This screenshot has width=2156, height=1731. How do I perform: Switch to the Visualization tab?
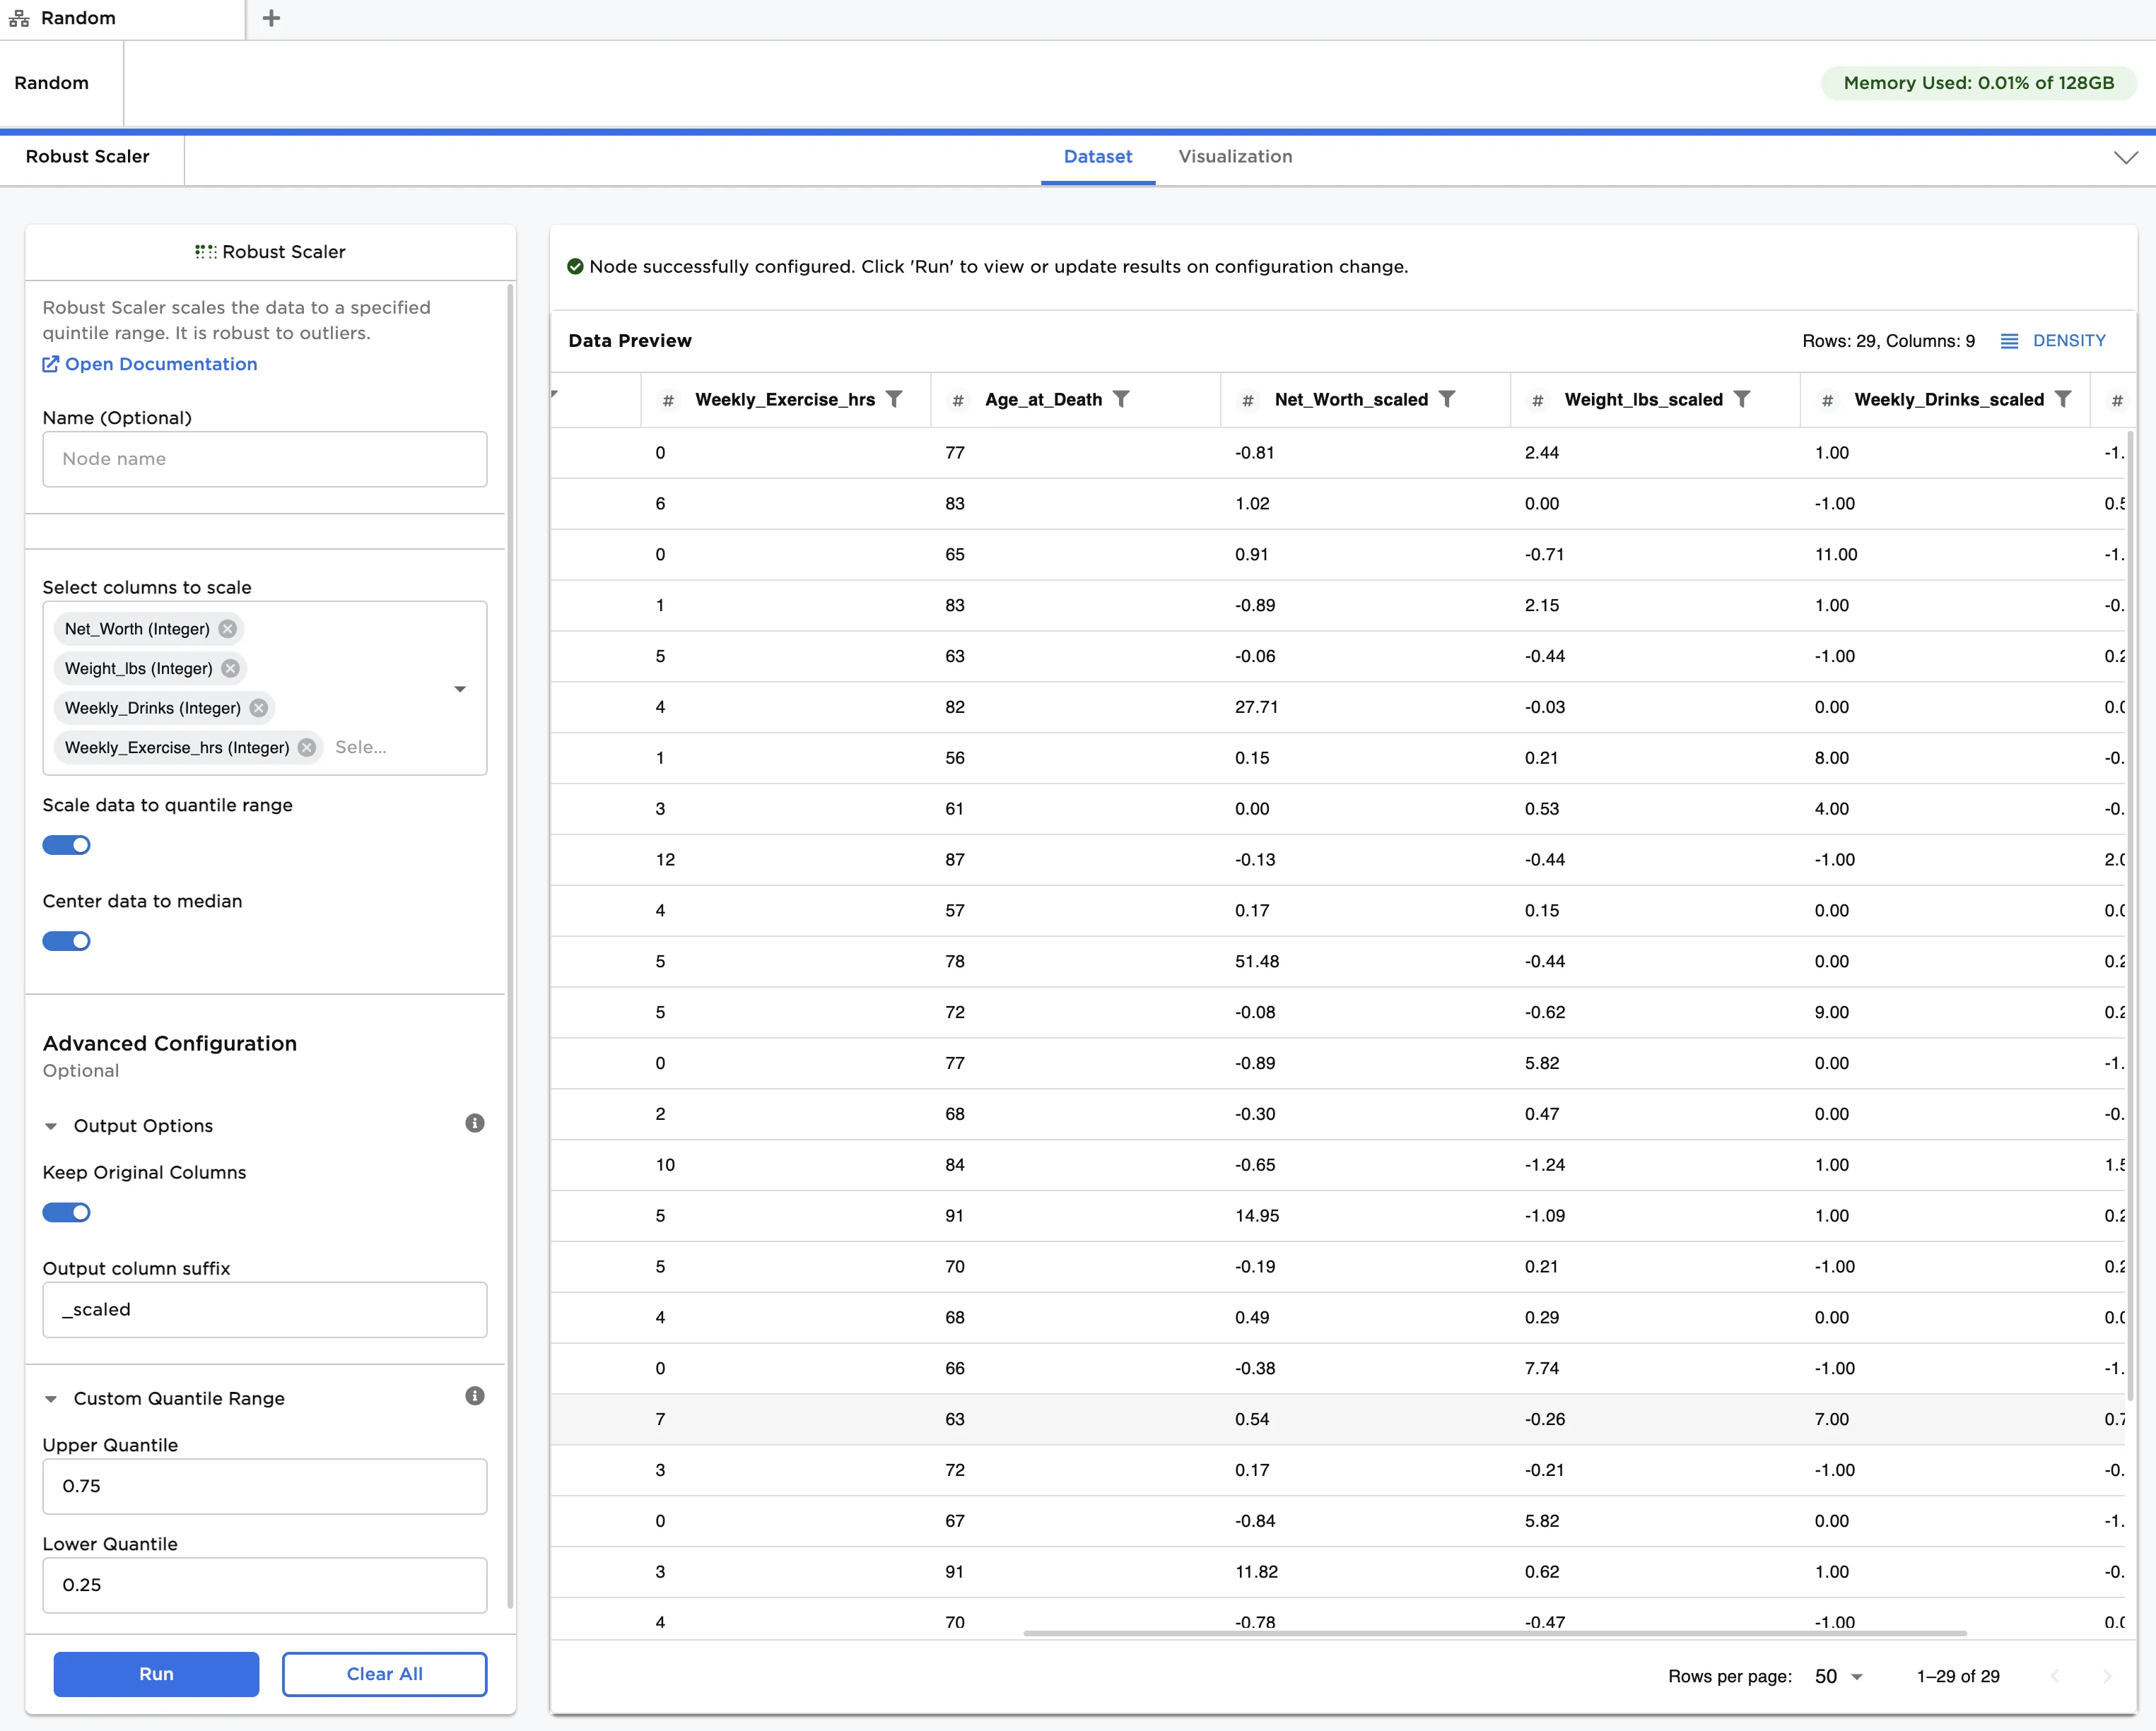click(x=1235, y=157)
